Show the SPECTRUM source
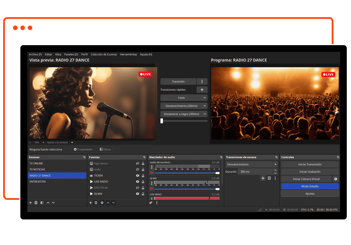Image resolution: width=351 pixels, height=245 pixels. click(x=137, y=188)
